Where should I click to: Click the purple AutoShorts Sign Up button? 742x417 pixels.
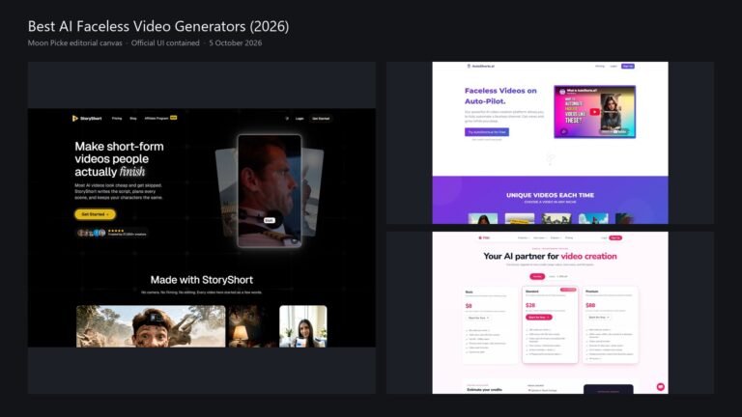[x=628, y=67]
